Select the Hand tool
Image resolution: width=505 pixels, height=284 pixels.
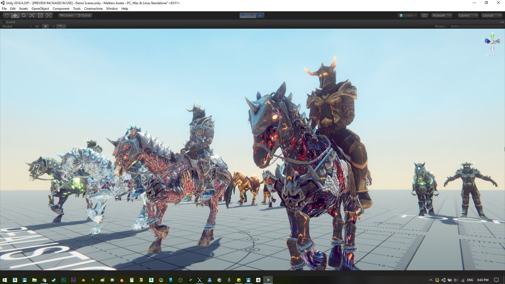coord(7,16)
